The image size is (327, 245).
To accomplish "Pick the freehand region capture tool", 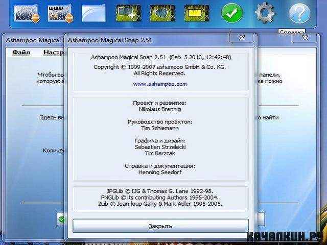I will (x=162, y=13).
